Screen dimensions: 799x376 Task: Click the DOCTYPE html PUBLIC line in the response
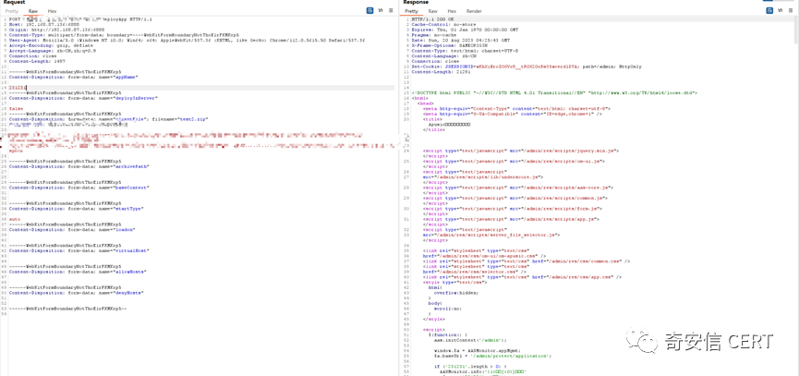click(x=553, y=92)
